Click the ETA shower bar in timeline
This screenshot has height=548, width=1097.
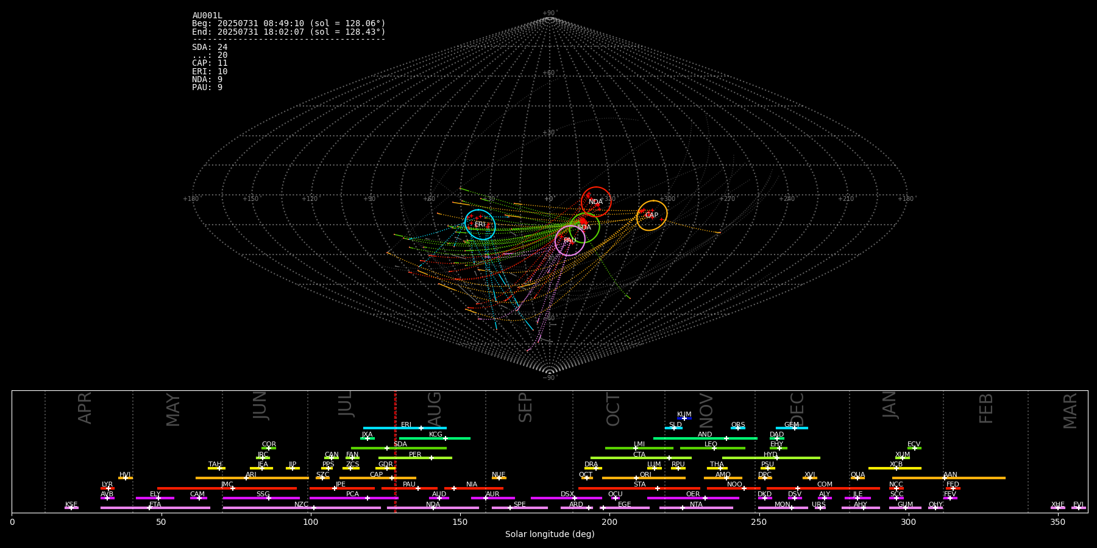click(155, 508)
